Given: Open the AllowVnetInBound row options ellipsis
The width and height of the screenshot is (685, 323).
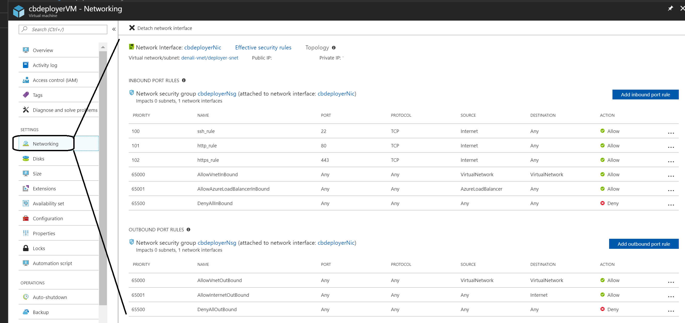Looking at the screenshot, I should click(671, 176).
